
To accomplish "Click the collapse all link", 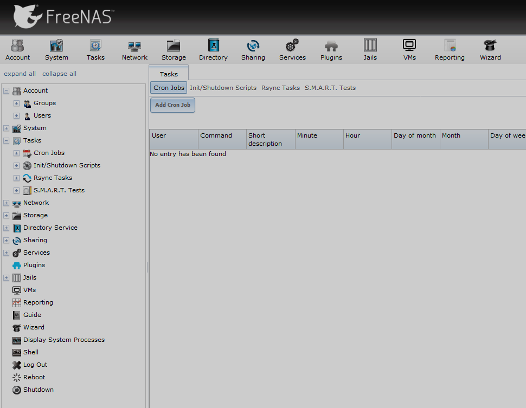I will [59, 74].
